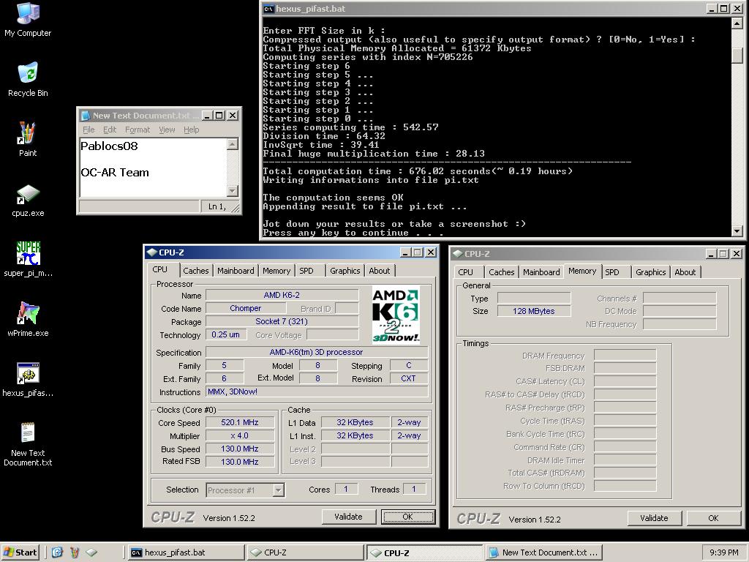The image size is (749, 562).
Task: Click the Chomper code name field
Action: [x=245, y=308]
